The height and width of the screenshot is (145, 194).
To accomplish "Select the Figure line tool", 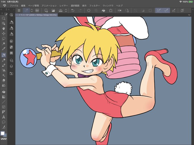I will (x=4, y=102).
